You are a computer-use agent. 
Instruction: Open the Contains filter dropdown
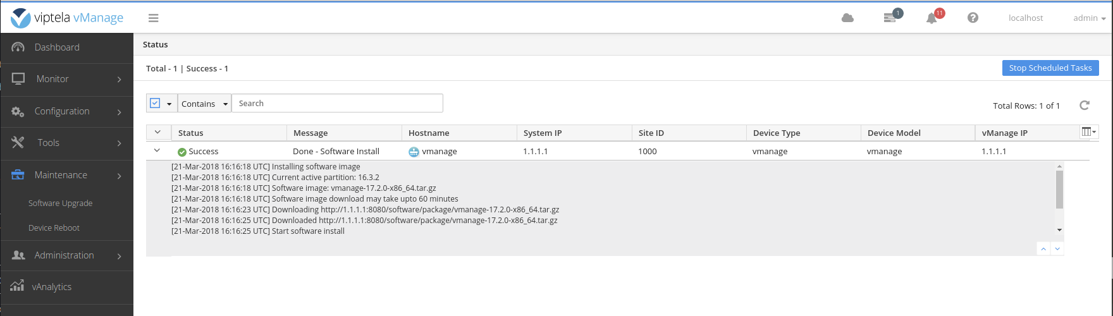pyautogui.click(x=204, y=104)
